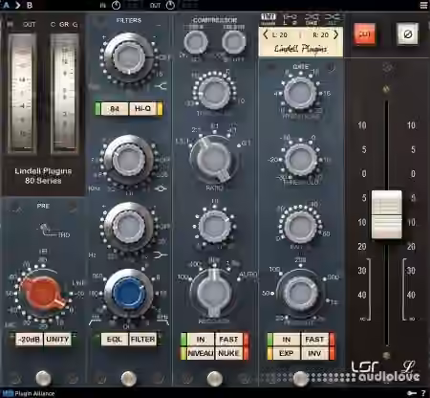This screenshot has width=430, height=398.
Task: Click the white output fader handle
Action: [387, 214]
